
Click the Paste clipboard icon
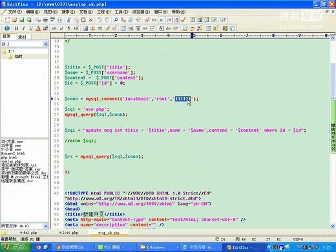(83, 20)
